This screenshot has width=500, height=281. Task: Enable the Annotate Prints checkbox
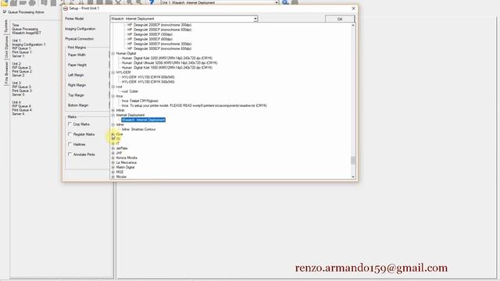coord(70,155)
